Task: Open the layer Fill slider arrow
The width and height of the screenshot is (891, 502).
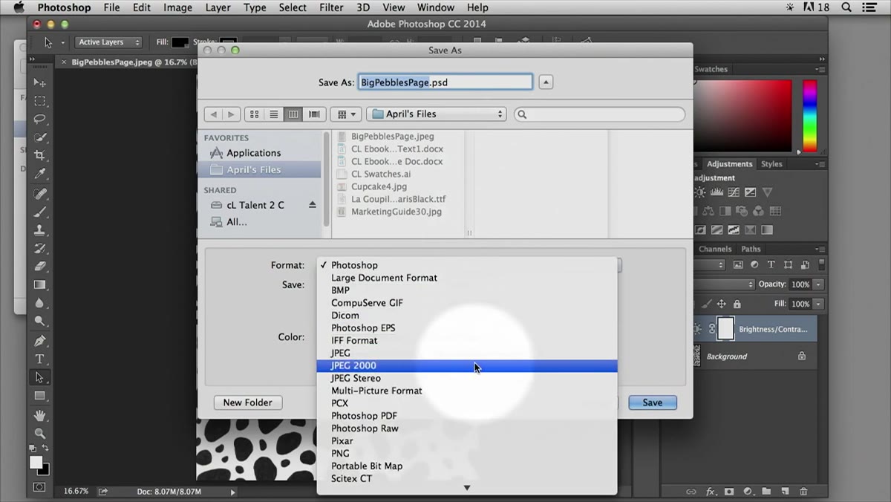Action: tap(818, 304)
